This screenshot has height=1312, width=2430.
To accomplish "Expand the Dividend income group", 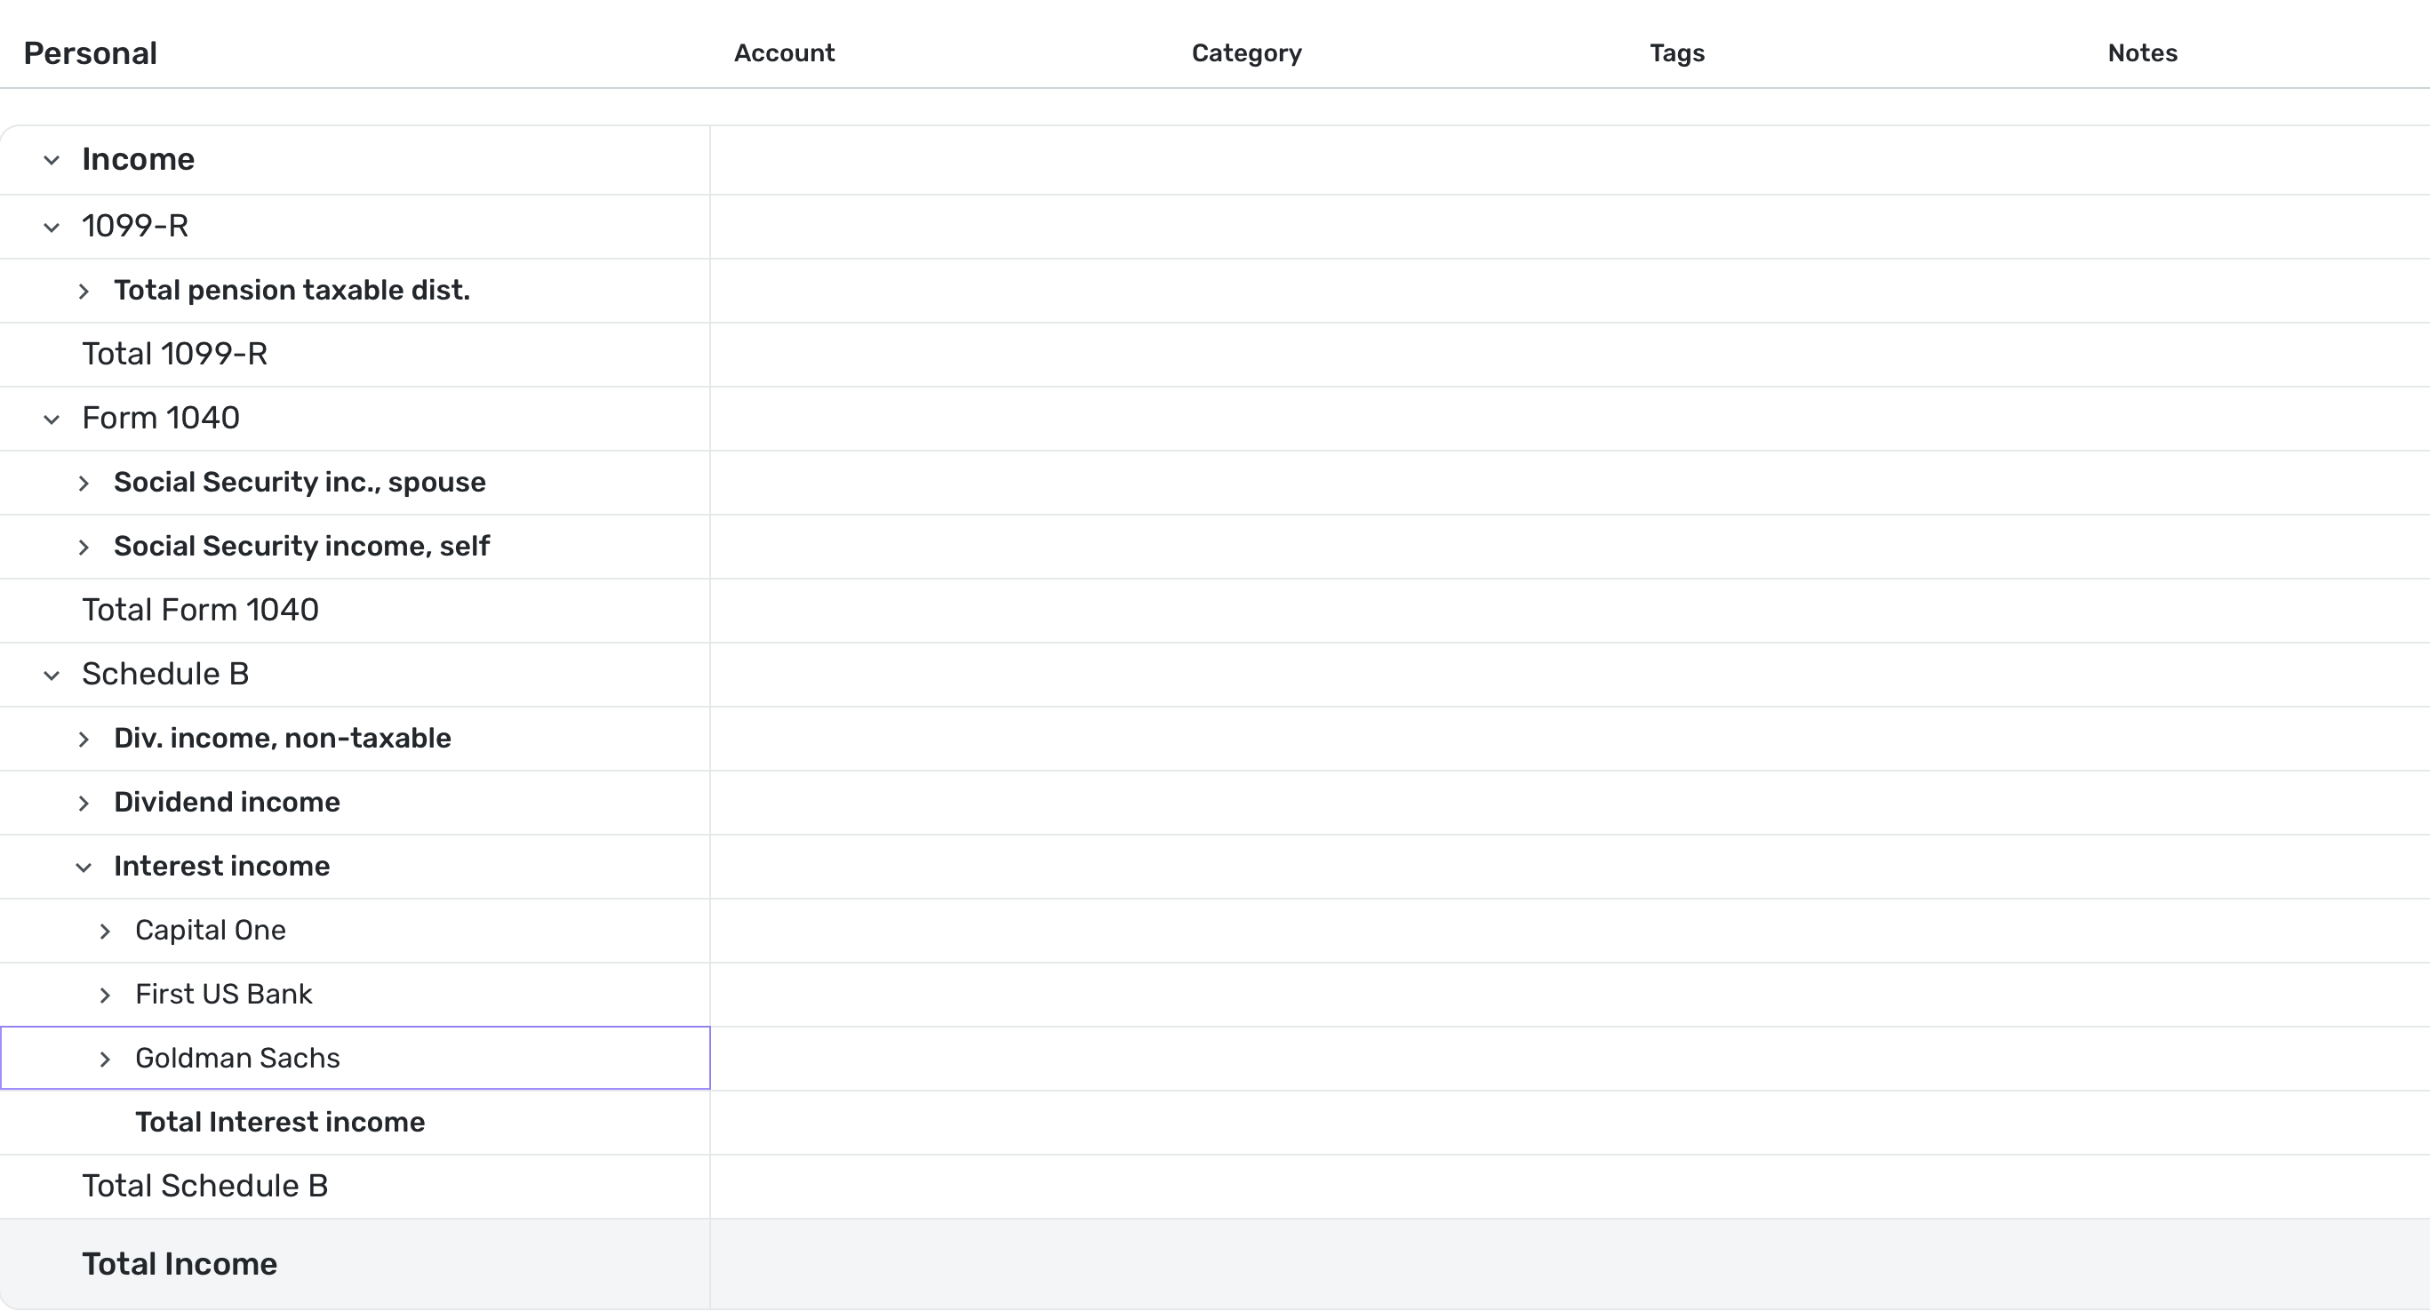I will [x=84, y=803].
